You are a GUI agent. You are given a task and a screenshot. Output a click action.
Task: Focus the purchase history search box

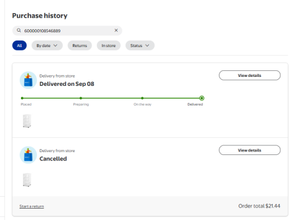click(67, 30)
